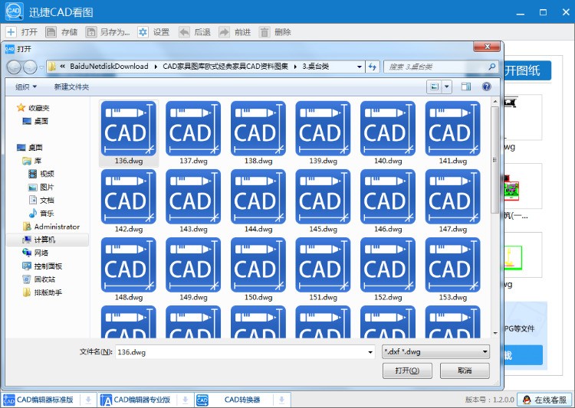Select Control Panel (控制面板) in tree

pyautogui.click(x=42, y=266)
